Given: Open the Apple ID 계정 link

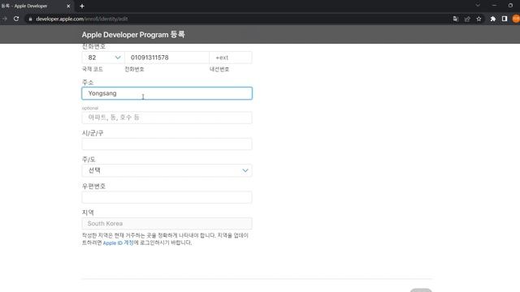Looking at the screenshot, I should coord(118,243).
